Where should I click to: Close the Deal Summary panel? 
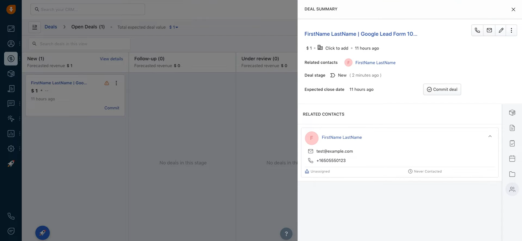[x=513, y=9]
